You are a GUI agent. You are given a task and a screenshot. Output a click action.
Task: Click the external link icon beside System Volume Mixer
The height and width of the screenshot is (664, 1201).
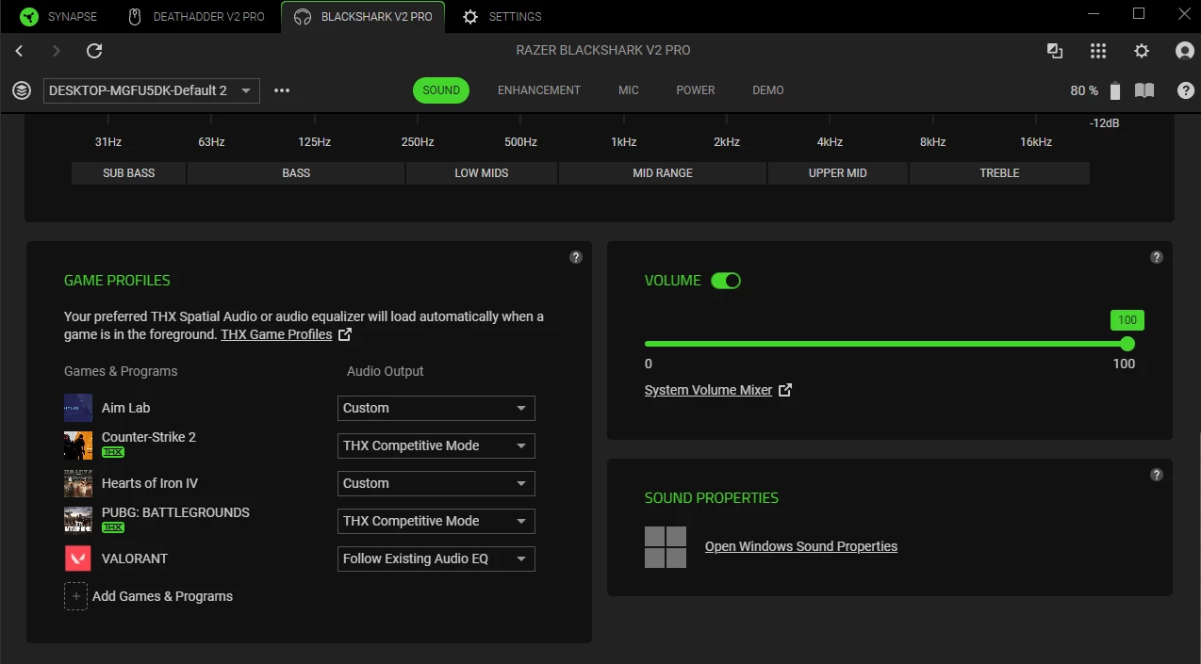coord(785,390)
